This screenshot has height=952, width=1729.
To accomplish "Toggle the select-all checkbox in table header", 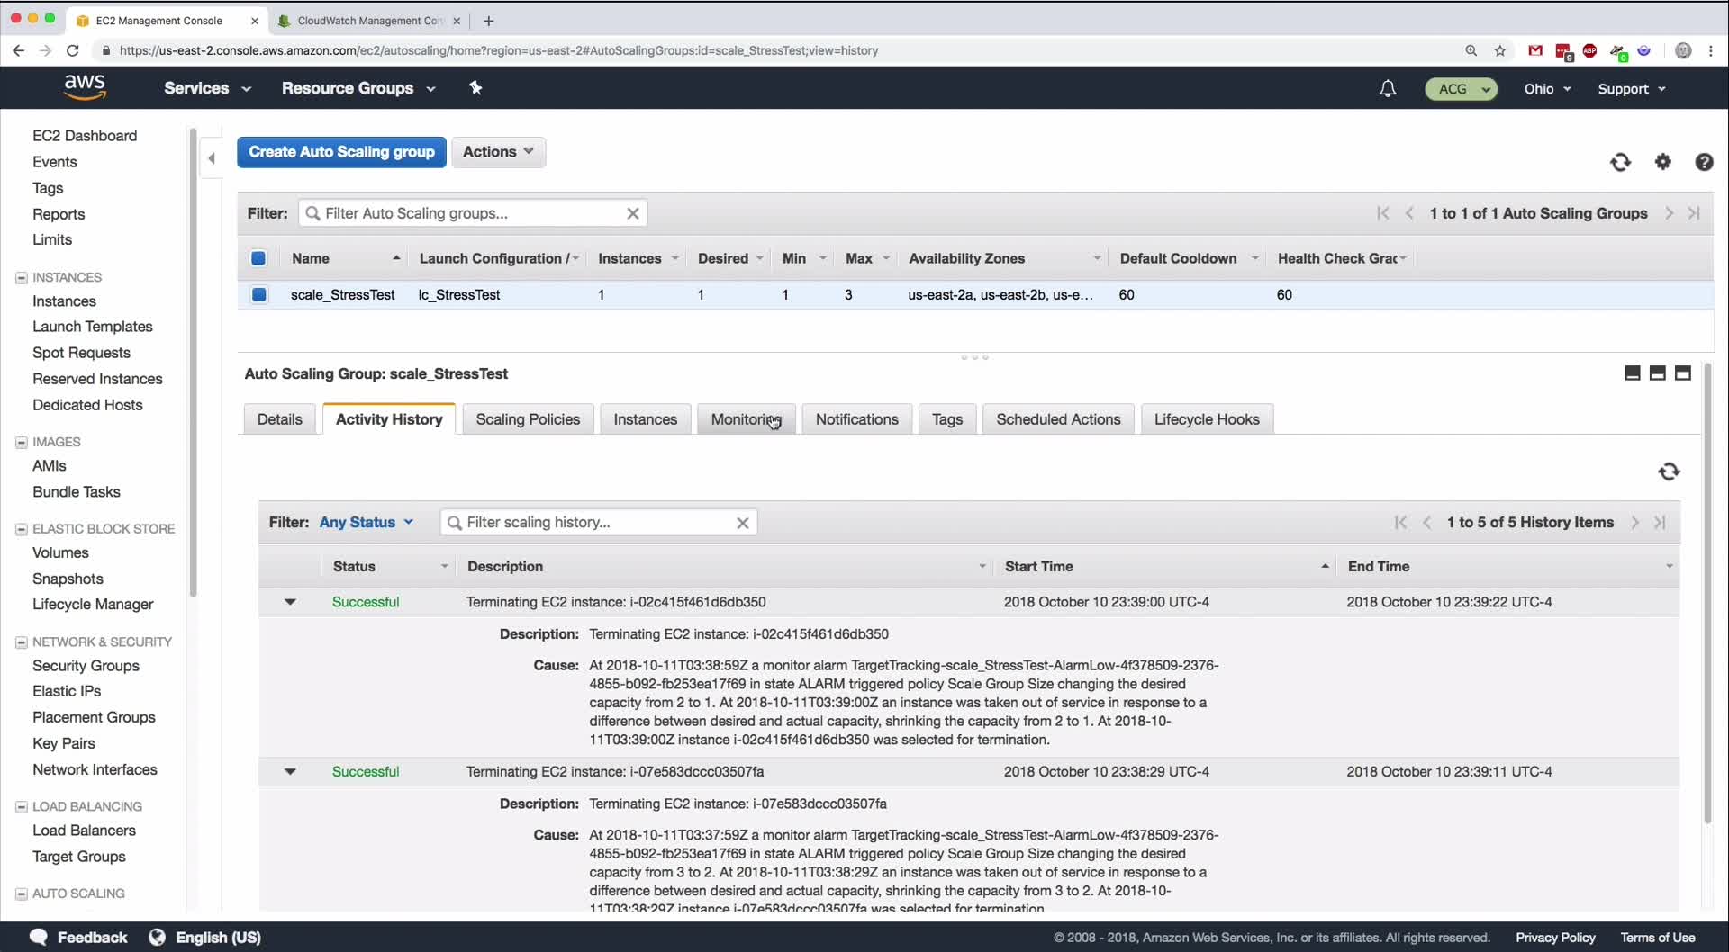I will pos(258,258).
